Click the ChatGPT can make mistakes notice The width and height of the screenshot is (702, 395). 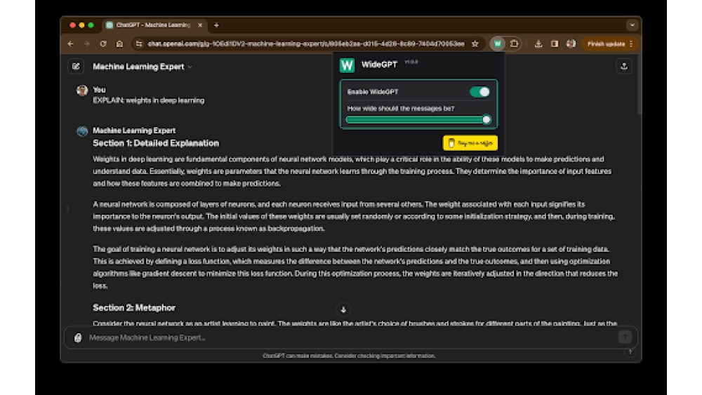pyautogui.click(x=349, y=356)
